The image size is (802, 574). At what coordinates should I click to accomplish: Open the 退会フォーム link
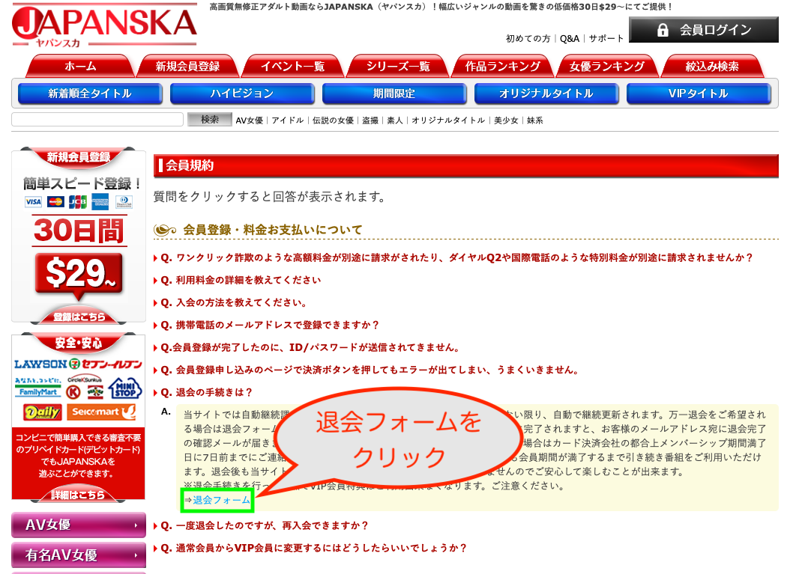click(221, 500)
